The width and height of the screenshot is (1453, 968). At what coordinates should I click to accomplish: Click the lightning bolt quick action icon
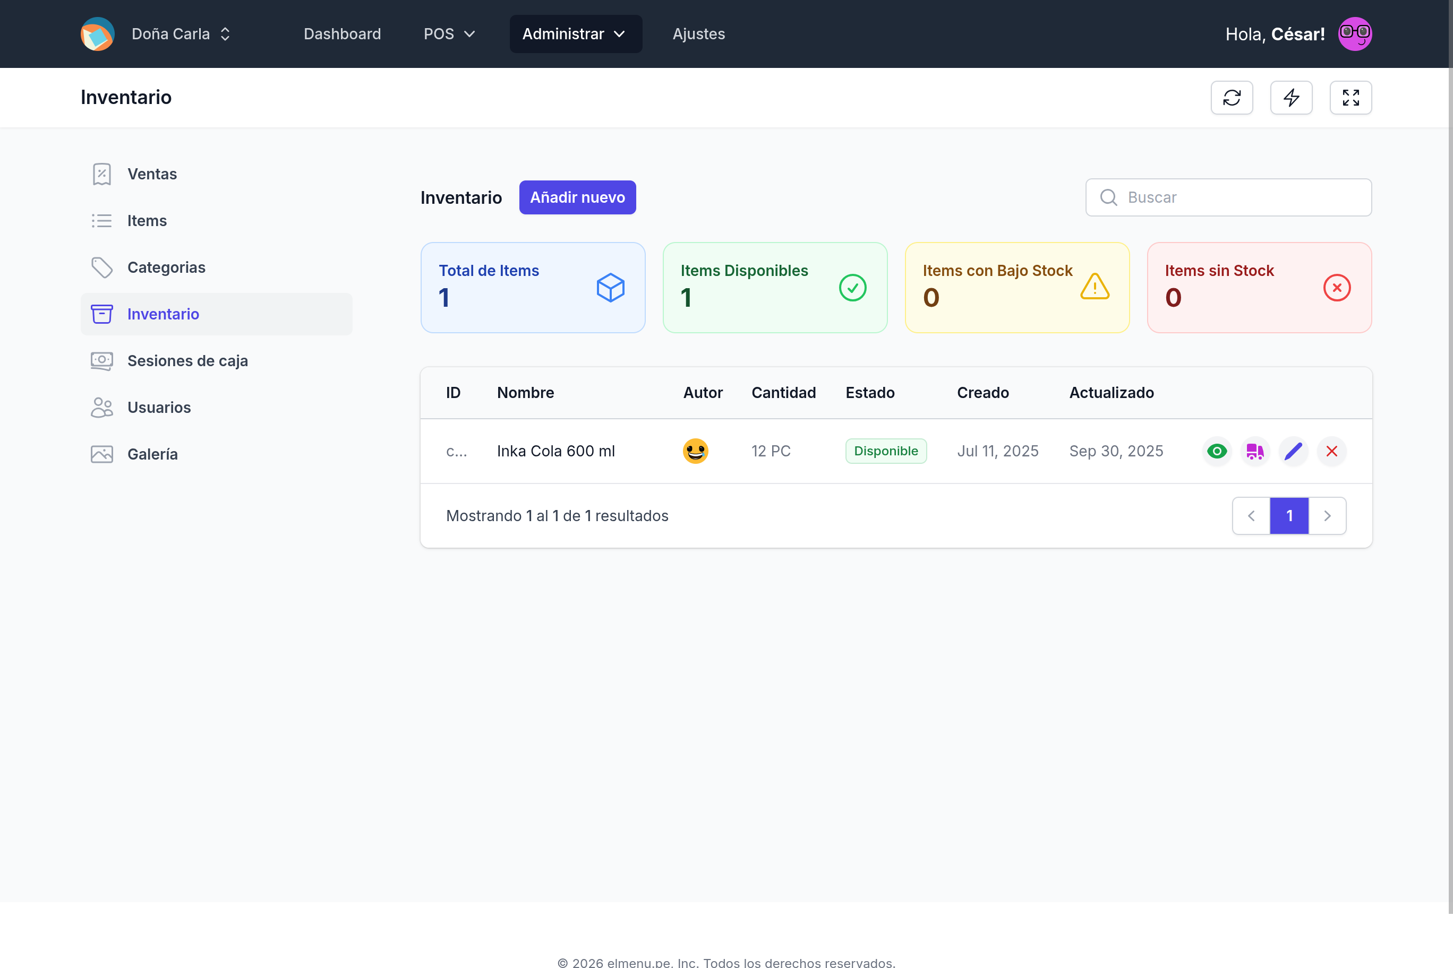[1291, 98]
